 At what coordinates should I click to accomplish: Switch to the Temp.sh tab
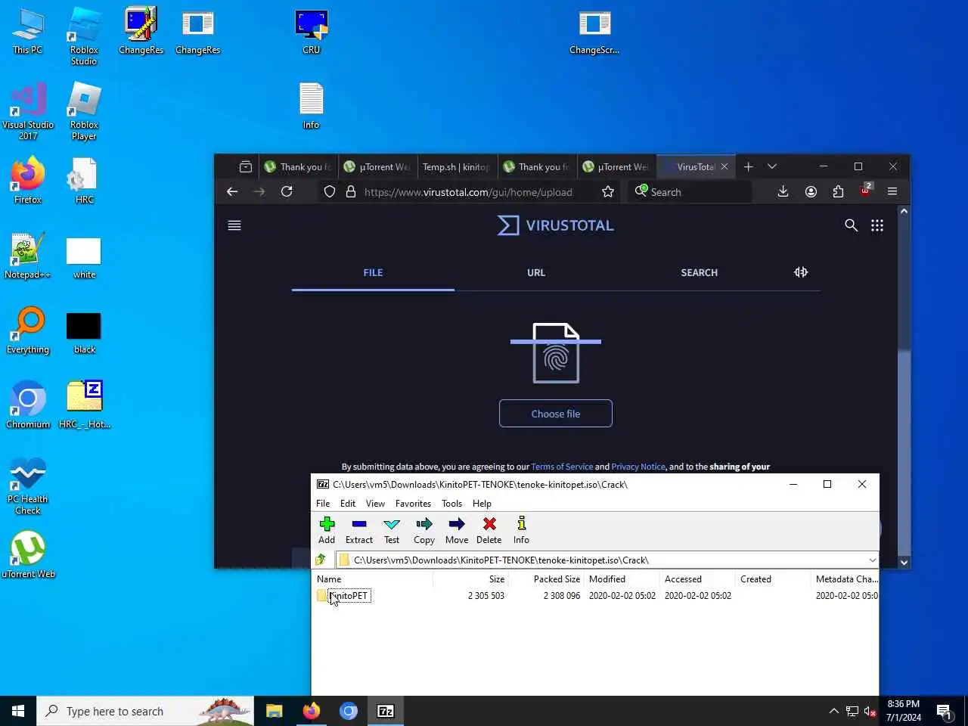coord(456,167)
